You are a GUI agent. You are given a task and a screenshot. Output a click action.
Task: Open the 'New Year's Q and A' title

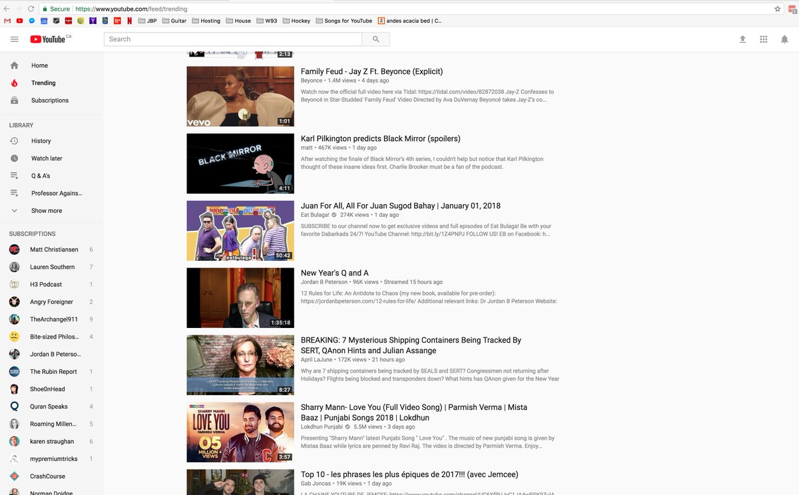[x=334, y=273]
